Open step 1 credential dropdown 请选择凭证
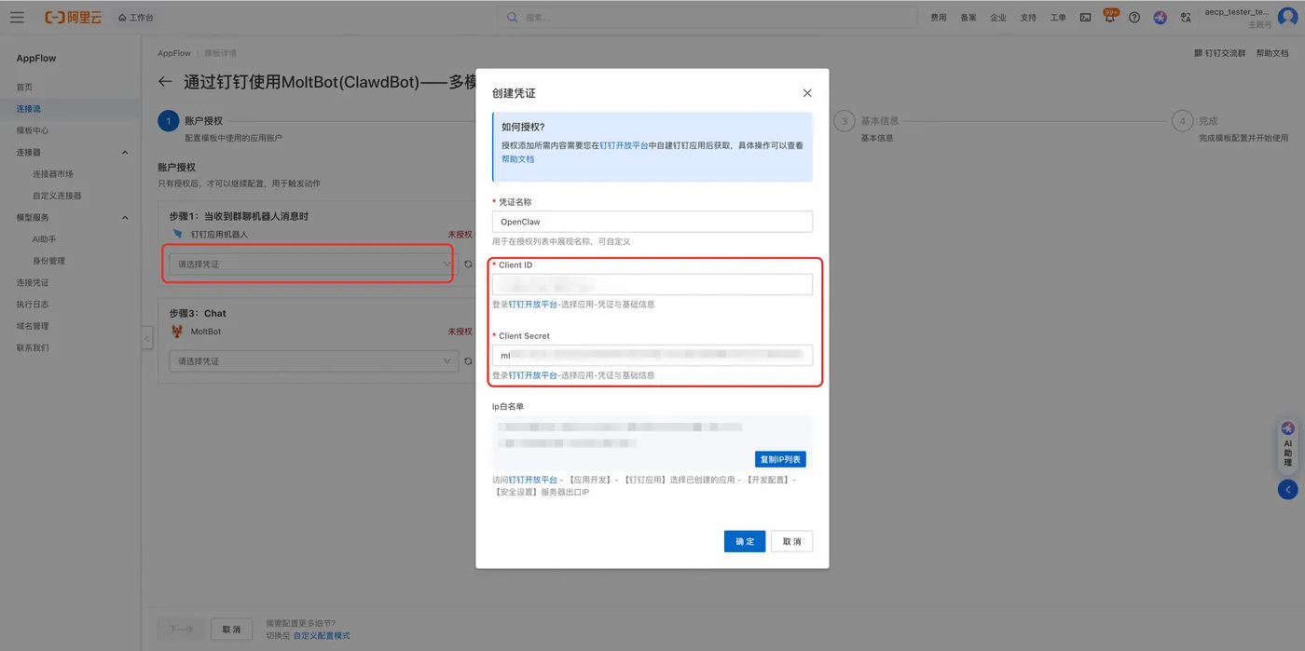Image resolution: width=1305 pixels, height=651 pixels. click(x=311, y=264)
